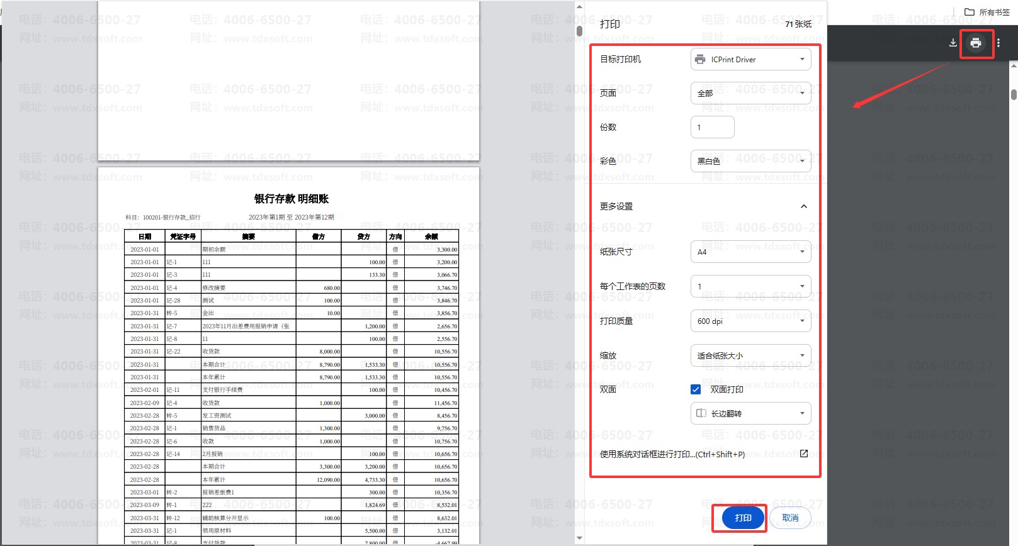Open the 每个工作表的页数 dropdown
The height and width of the screenshot is (546, 1018).
(x=750, y=286)
